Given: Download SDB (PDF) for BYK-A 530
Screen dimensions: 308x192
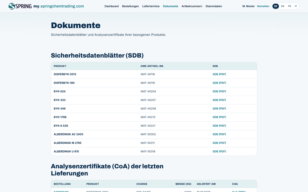Looking at the screenshot, I should (x=219, y=126).
